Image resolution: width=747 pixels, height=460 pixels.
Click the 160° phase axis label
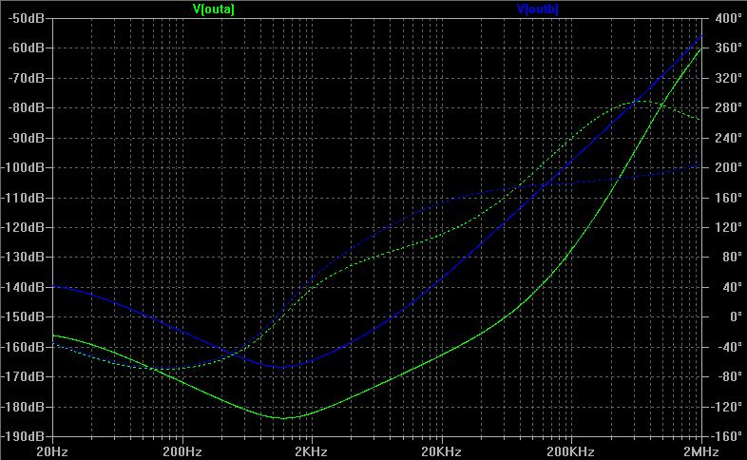pos(728,197)
